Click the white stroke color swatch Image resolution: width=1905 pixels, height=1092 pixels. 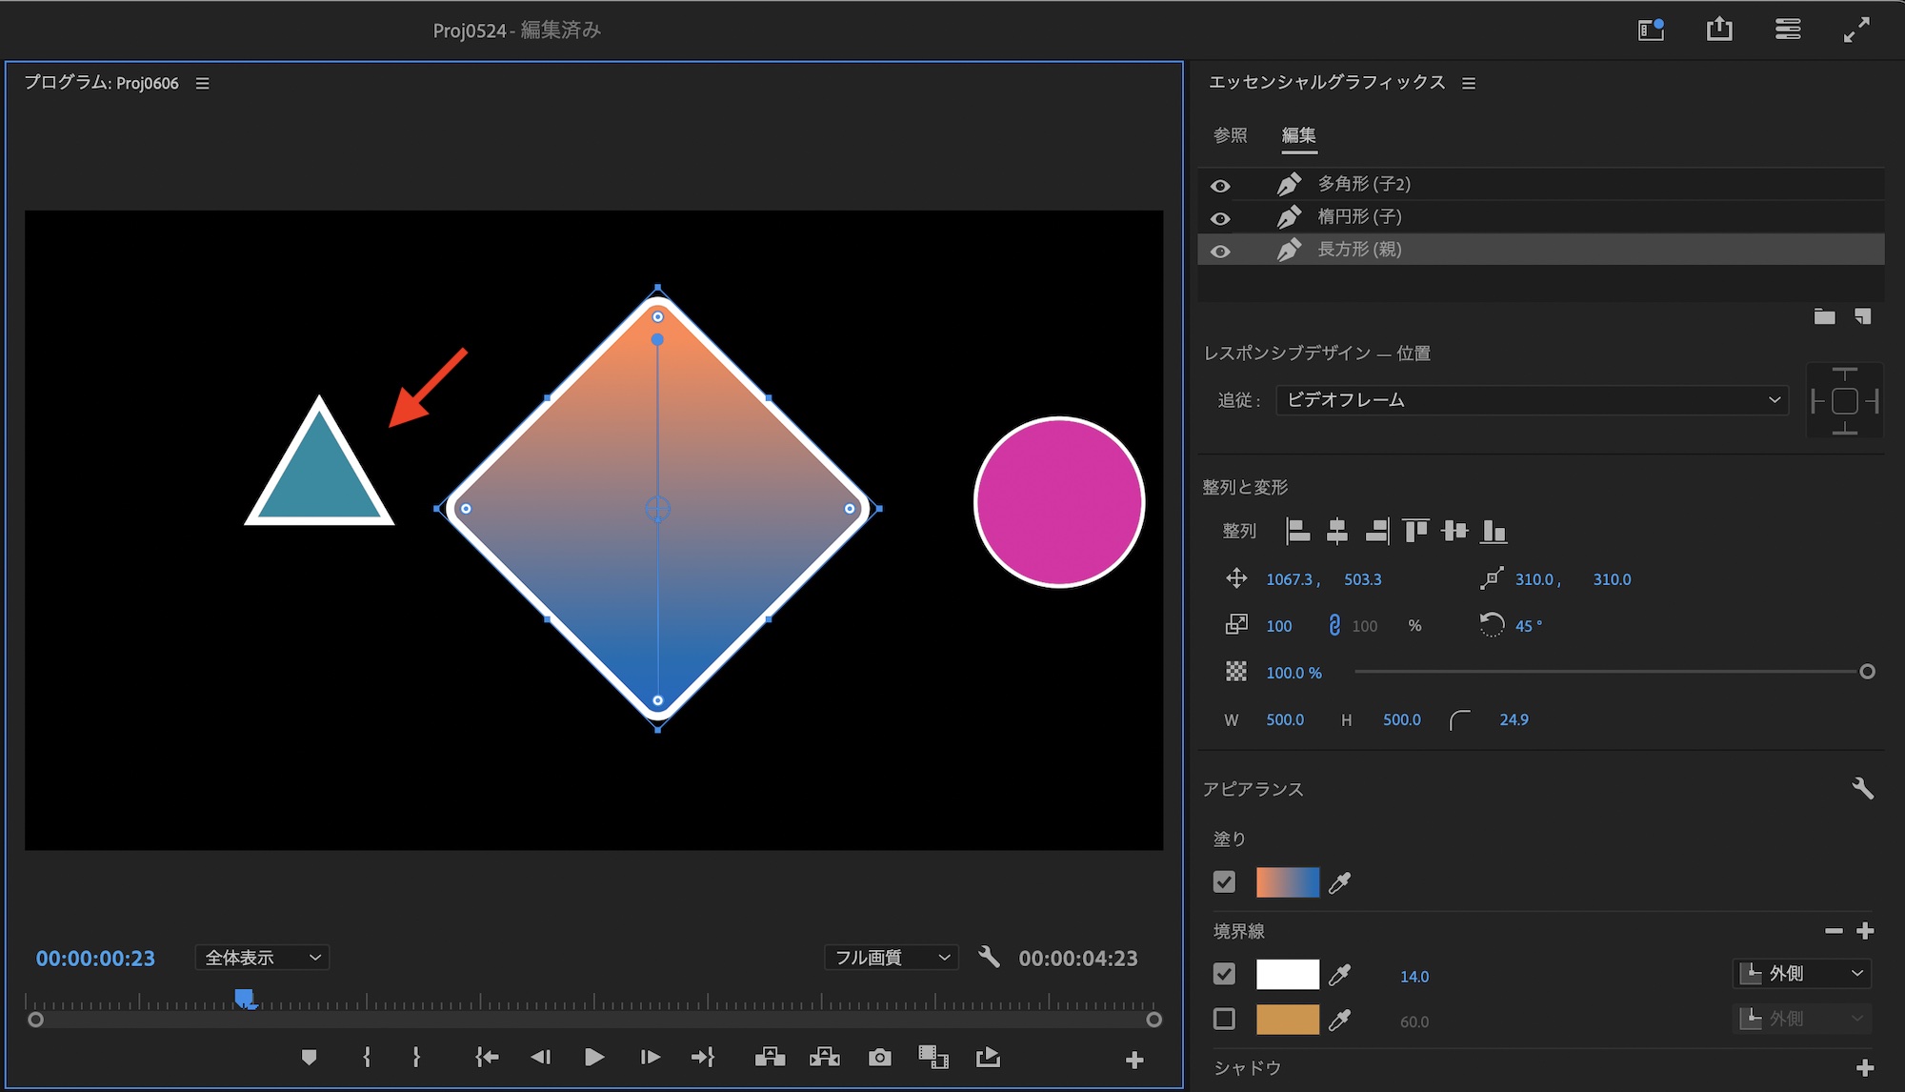pyautogui.click(x=1288, y=975)
